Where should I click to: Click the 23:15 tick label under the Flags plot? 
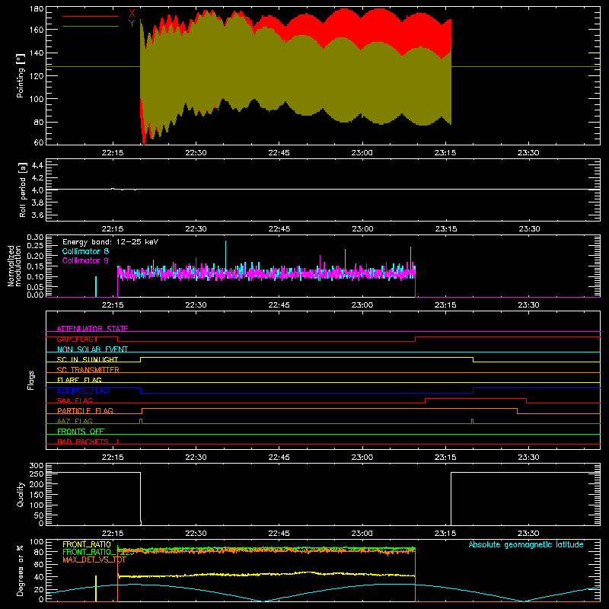point(445,458)
